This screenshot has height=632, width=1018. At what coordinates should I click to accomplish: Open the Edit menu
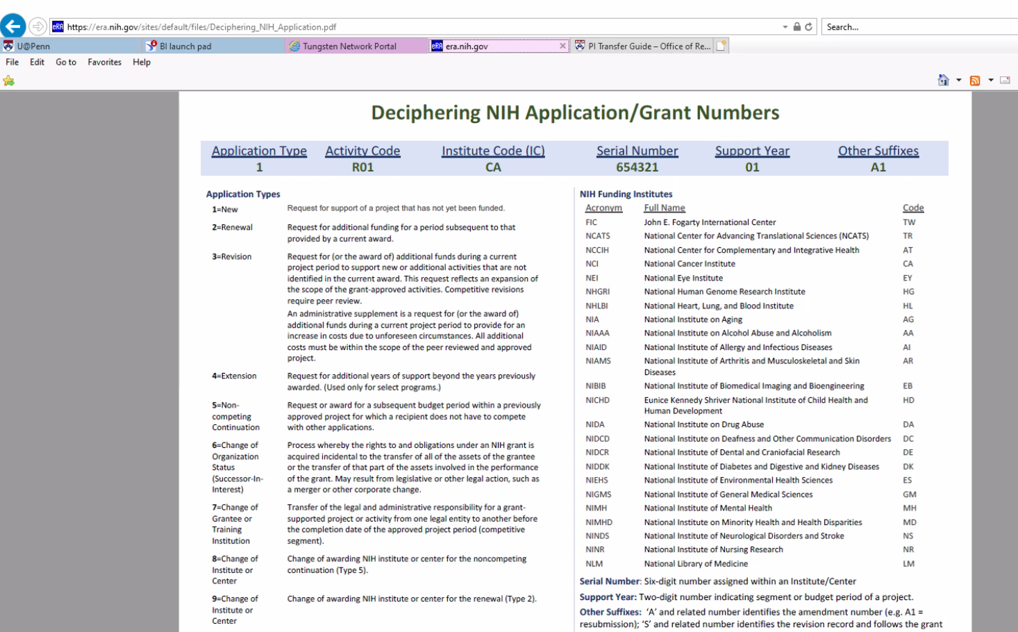37,62
